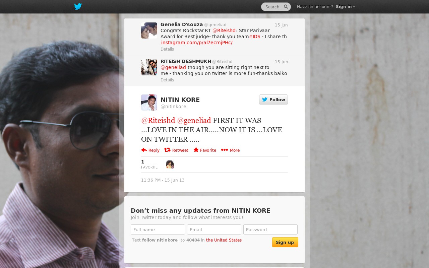Show Details of Riteish's tweet
The image size is (429, 268).
[x=167, y=80]
